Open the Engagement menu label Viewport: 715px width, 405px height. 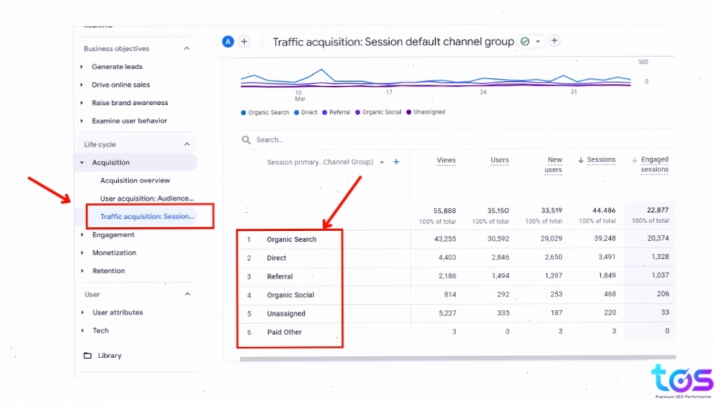pos(113,235)
